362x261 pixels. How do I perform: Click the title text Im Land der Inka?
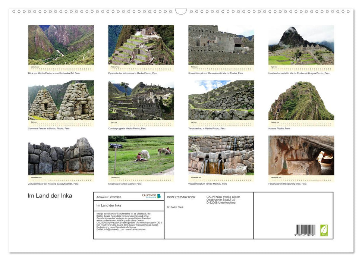coord(50,195)
